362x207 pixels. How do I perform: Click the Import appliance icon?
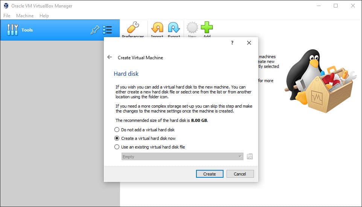pyautogui.click(x=157, y=28)
